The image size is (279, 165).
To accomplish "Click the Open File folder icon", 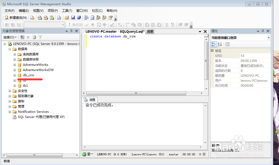I will (x=67, y=17).
